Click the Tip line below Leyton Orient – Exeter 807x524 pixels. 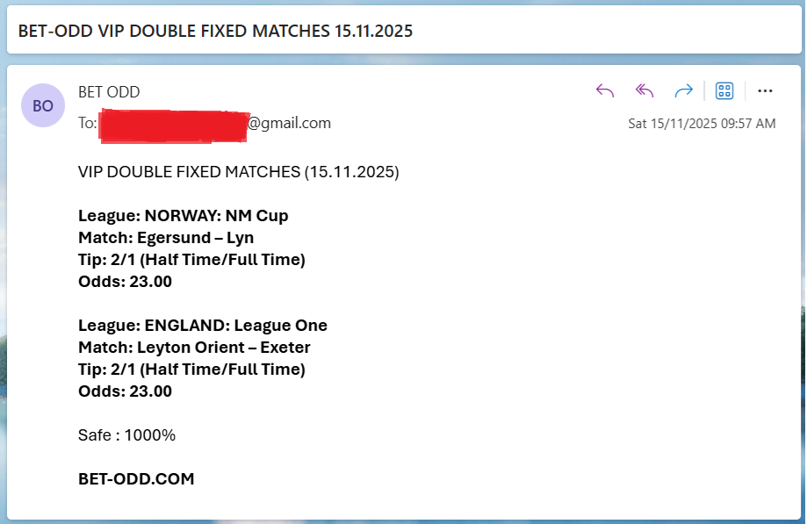point(191,370)
